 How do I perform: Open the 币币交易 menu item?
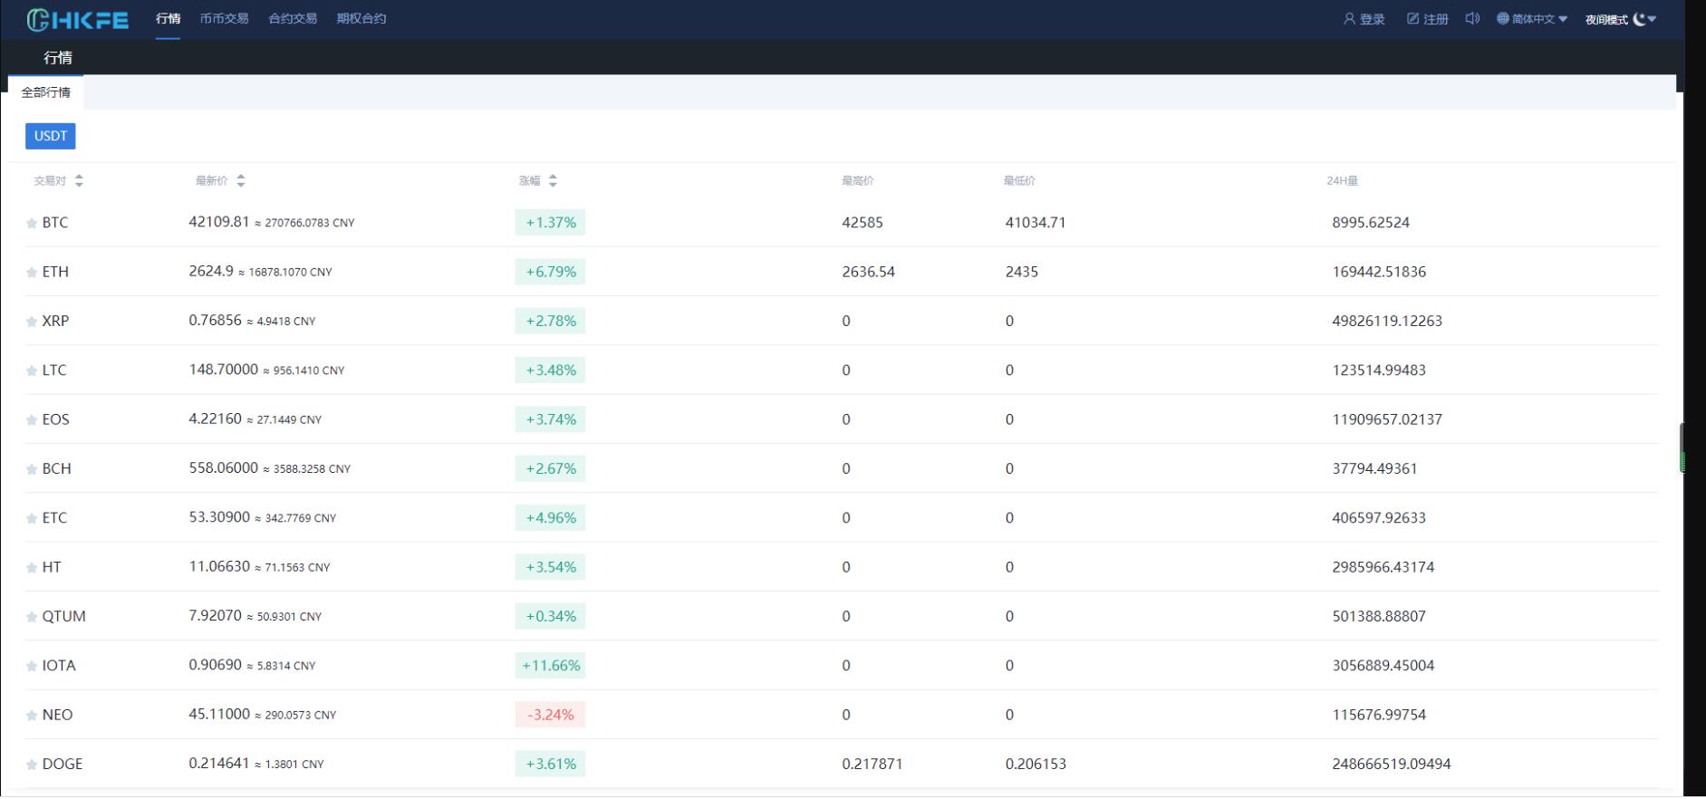click(x=224, y=19)
